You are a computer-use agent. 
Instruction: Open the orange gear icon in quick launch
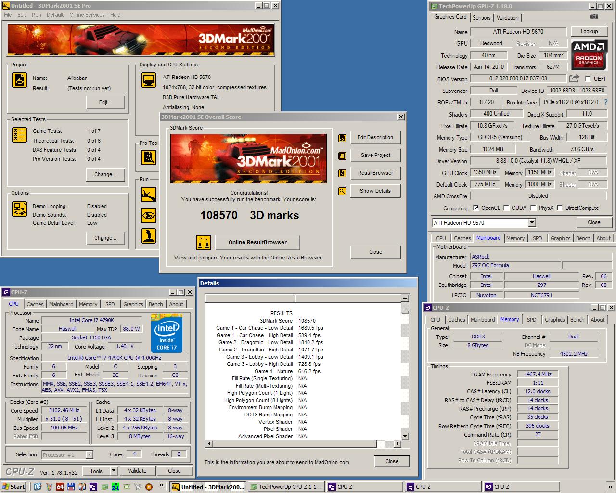[x=149, y=487]
